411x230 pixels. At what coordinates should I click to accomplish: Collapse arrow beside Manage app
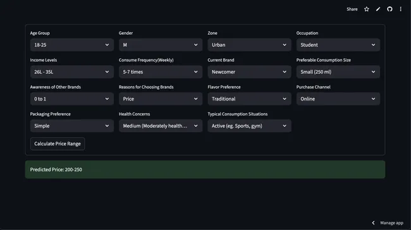tap(373, 223)
